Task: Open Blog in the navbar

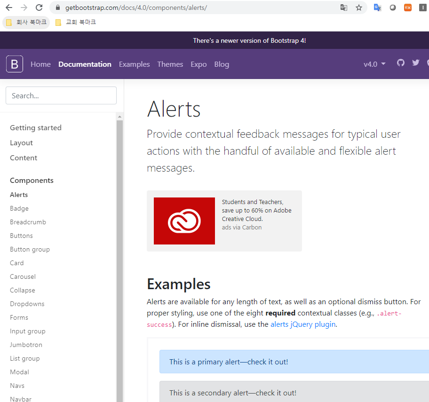Action: point(222,64)
